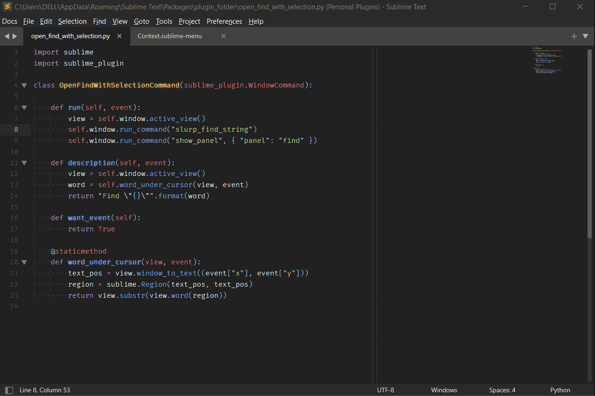Open the Preferences menu
This screenshot has height=396, width=595.
[224, 21]
